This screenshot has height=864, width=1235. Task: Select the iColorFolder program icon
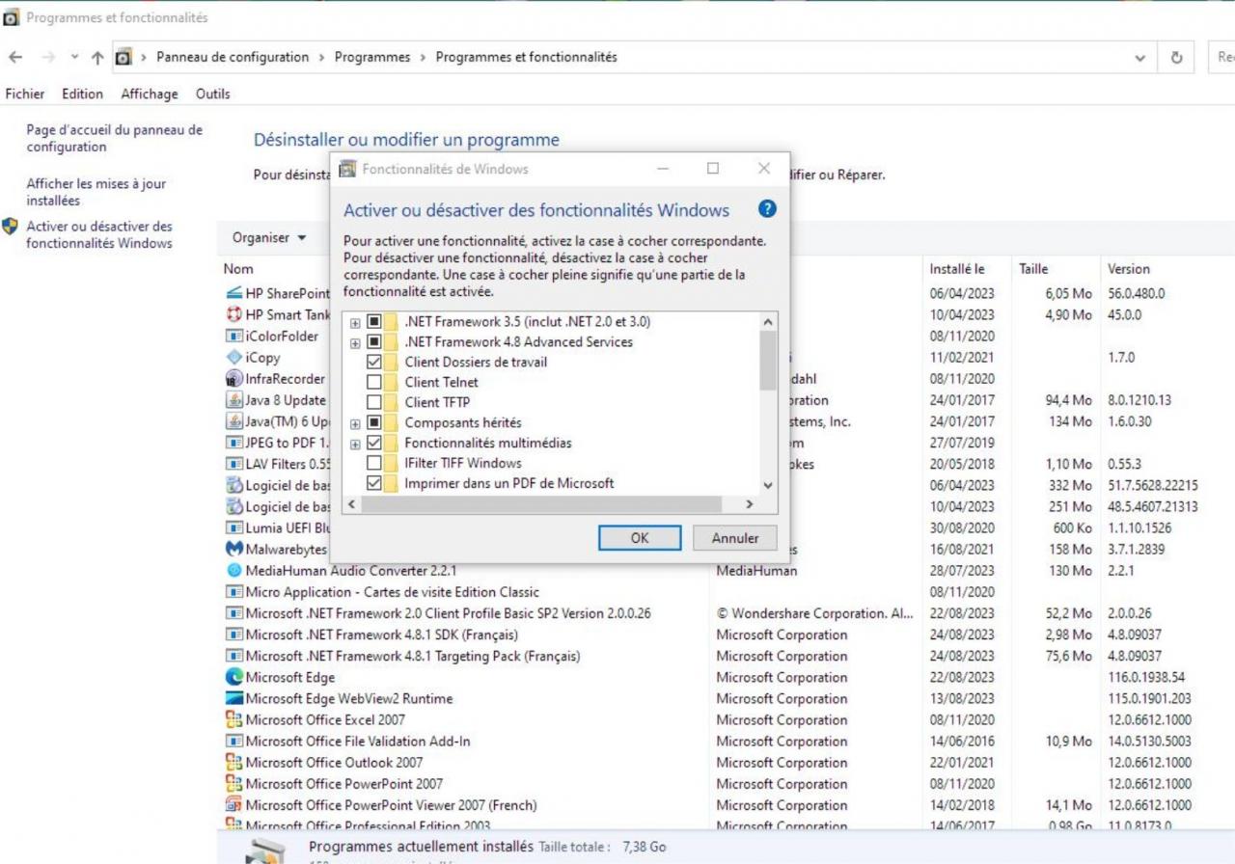[233, 337]
